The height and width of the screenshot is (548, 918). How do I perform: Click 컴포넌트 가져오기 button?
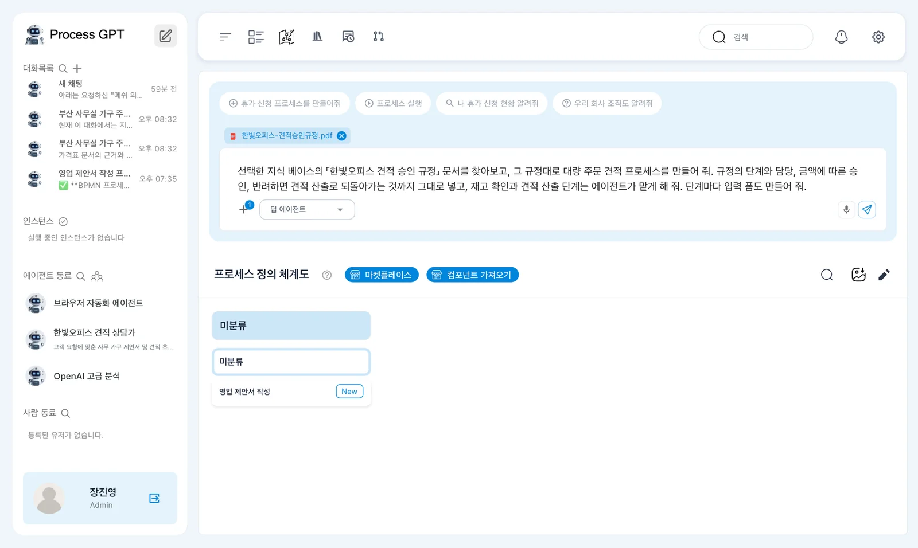pos(472,275)
